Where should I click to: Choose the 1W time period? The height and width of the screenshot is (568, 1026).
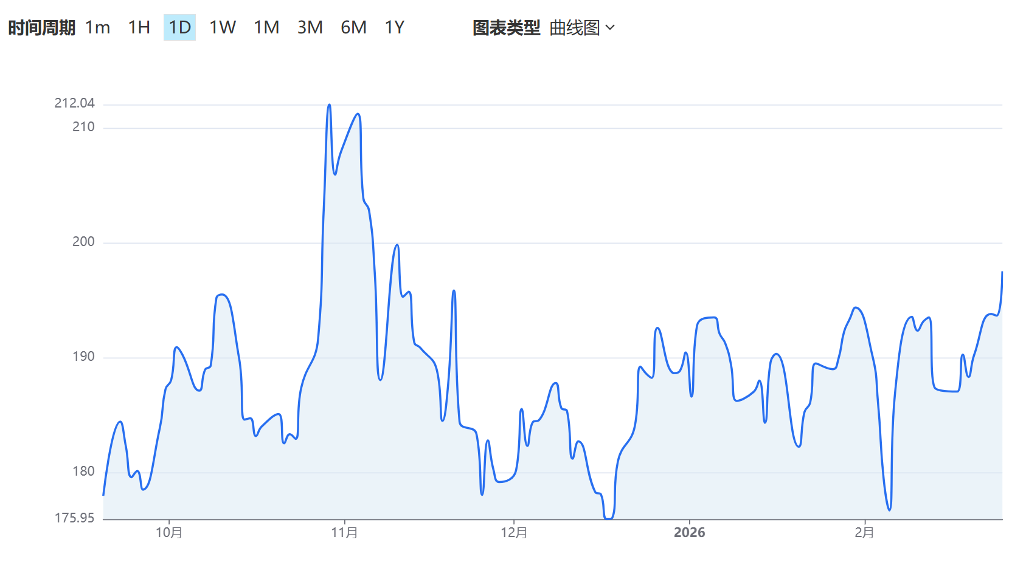coord(223,27)
